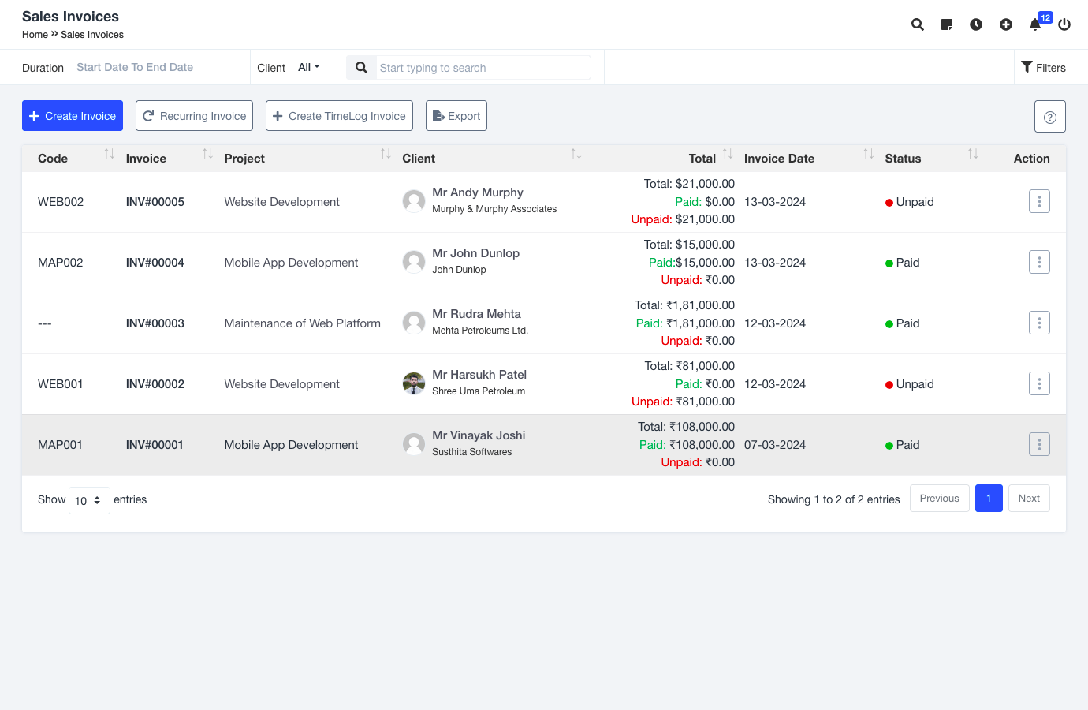Focus the Start typing to search field
The image size is (1088, 710).
(x=483, y=68)
